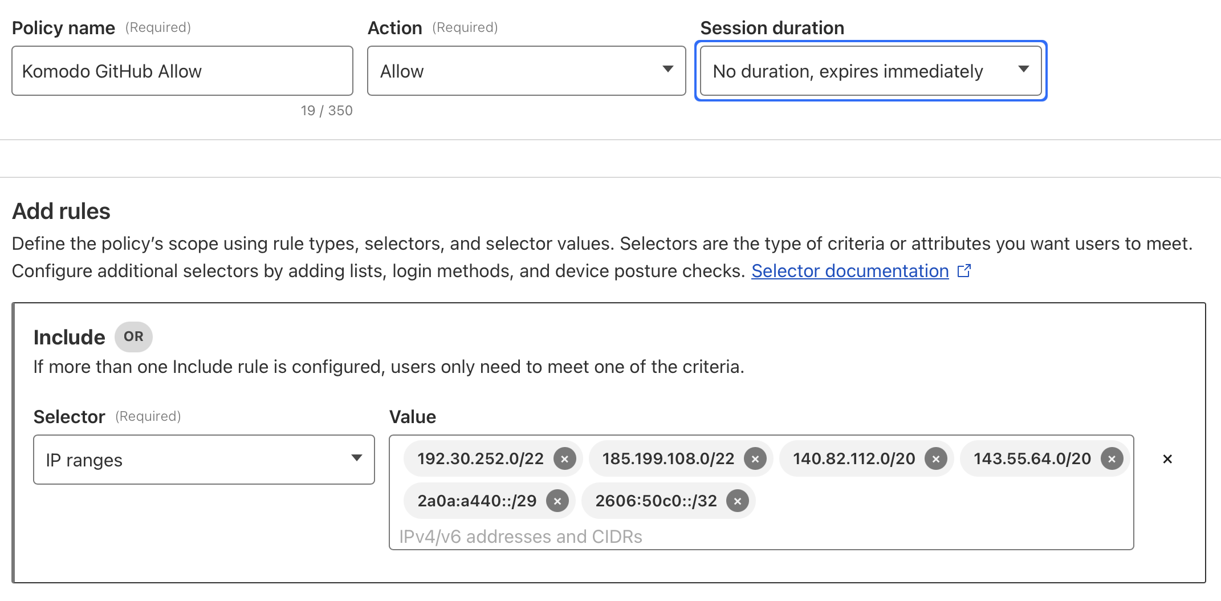Viewport: 1221px width, 601px height.
Task: Remove the 2a0a:a440::/29 IPv6 chip
Action: click(x=557, y=501)
